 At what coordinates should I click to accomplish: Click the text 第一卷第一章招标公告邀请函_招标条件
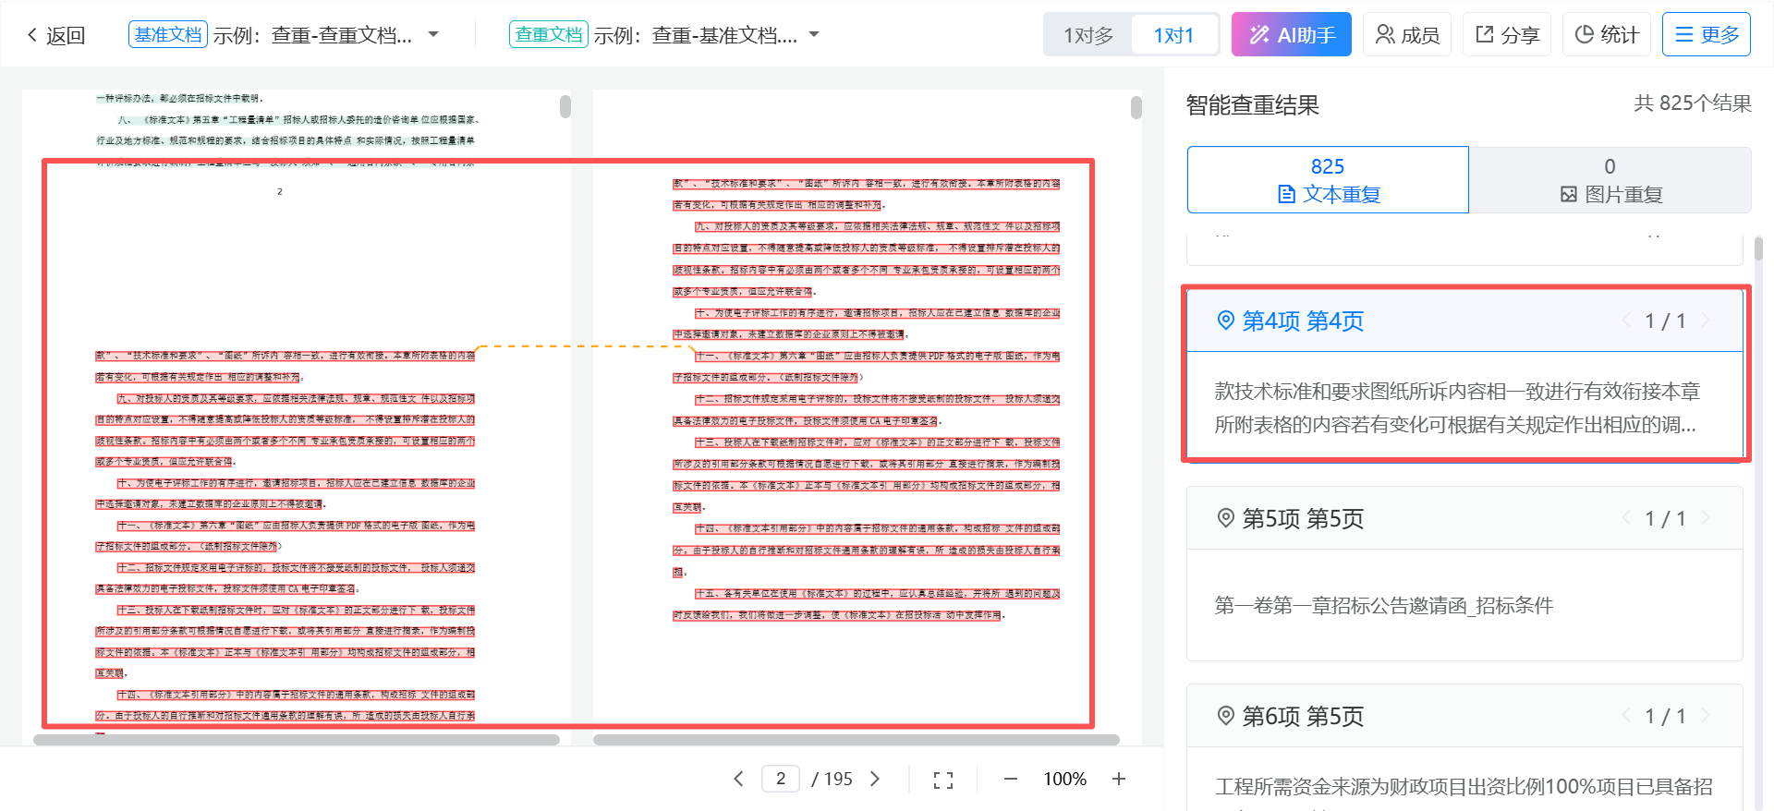[1383, 606]
